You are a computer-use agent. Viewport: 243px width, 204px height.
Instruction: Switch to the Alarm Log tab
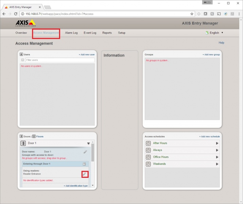(71, 33)
